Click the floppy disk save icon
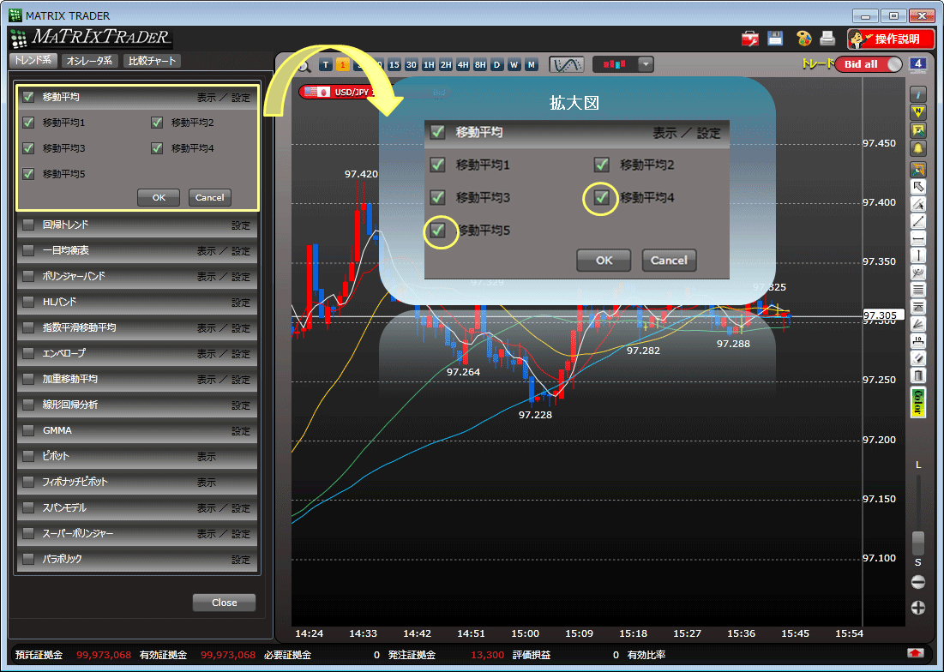Image resolution: width=944 pixels, height=672 pixels. (775, 39)
